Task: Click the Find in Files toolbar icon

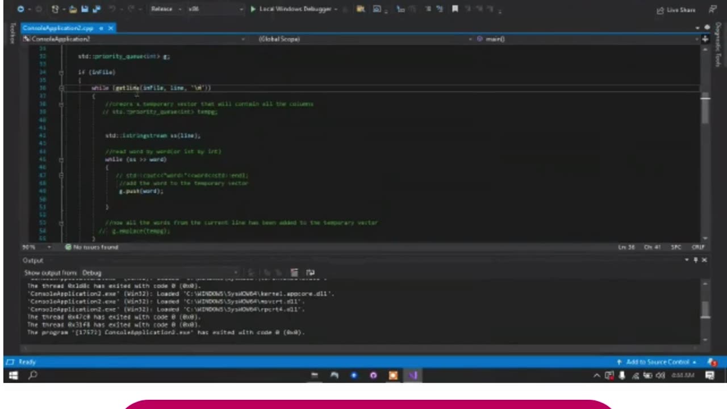Action: pos(360,9)
